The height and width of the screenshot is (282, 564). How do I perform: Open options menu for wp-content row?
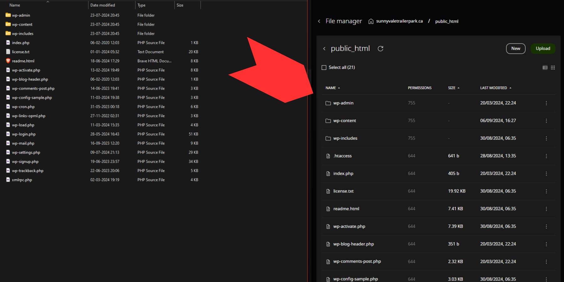546,121
